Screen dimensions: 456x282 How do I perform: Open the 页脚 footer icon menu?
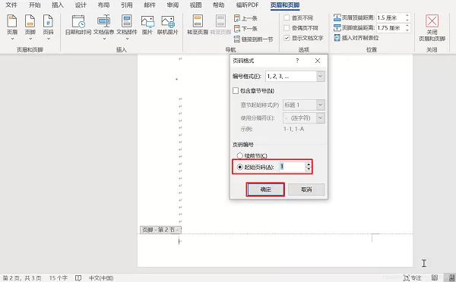(x=30, y=27)
